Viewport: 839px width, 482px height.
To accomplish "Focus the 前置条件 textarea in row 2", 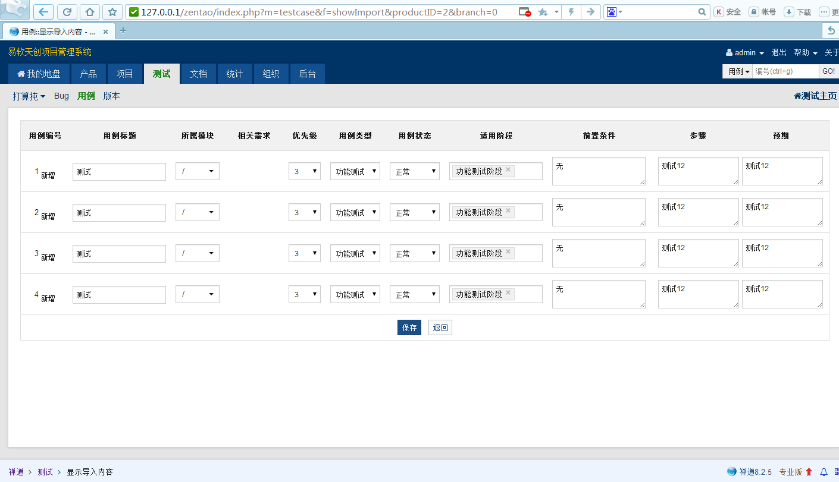I will (599, 212).
